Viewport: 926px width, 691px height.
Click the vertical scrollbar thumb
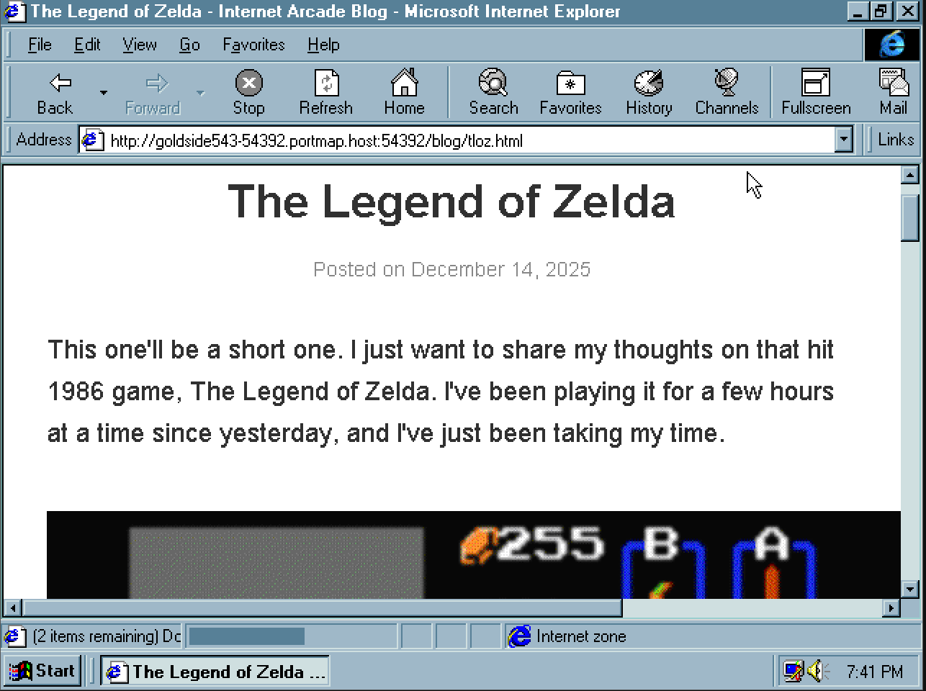coord(909,218)
